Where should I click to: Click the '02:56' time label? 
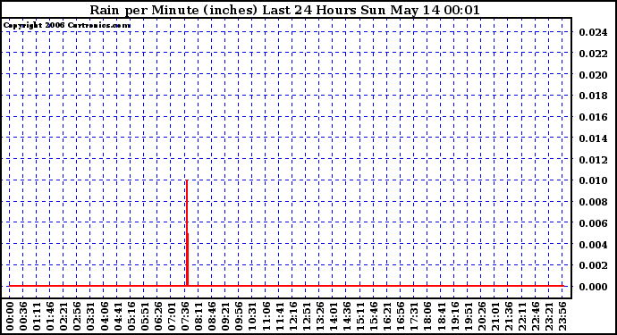coord(77,316)
